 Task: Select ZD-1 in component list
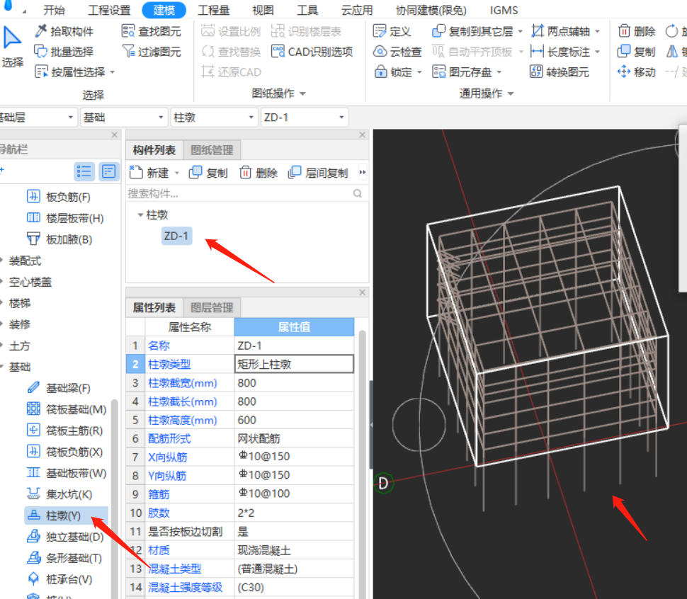pyautogui.click(x=176, y=236)
